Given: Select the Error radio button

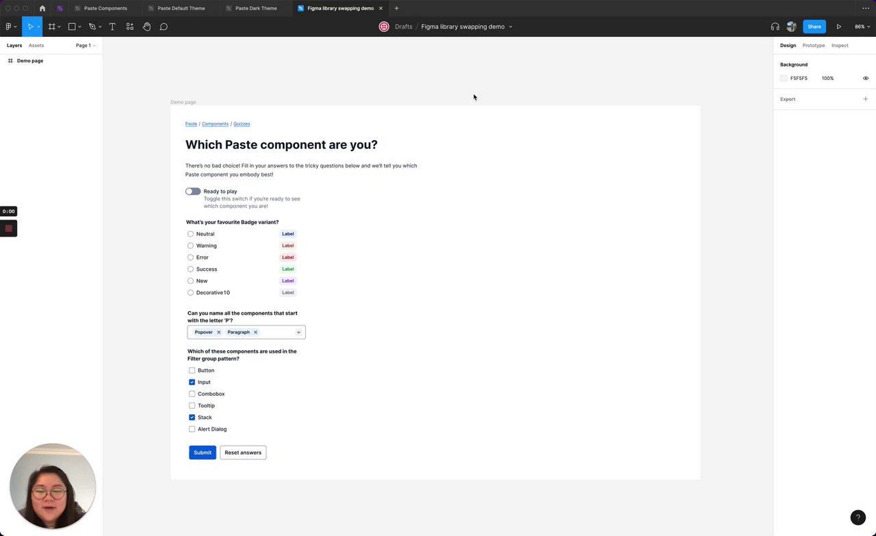Looking at the screenshot, I should coord(190,257).
